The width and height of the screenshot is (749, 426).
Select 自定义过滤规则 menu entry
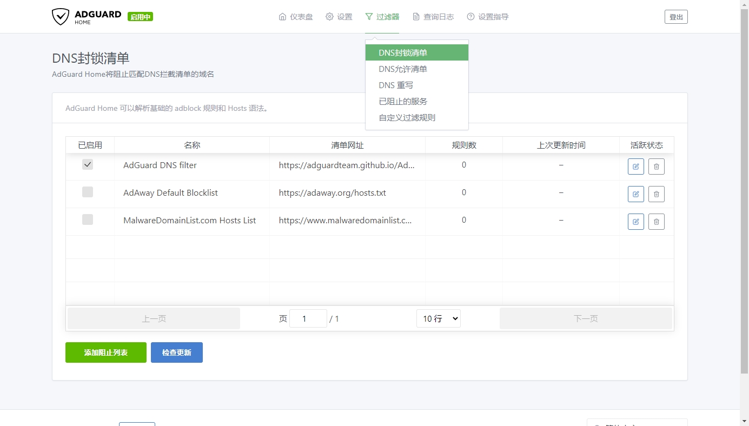[417, 117]
